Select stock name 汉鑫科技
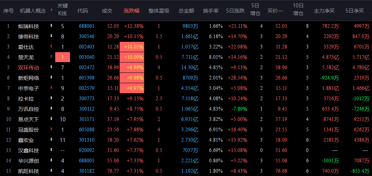This screenshot has width=372, height=176. (x=29, y=150)
